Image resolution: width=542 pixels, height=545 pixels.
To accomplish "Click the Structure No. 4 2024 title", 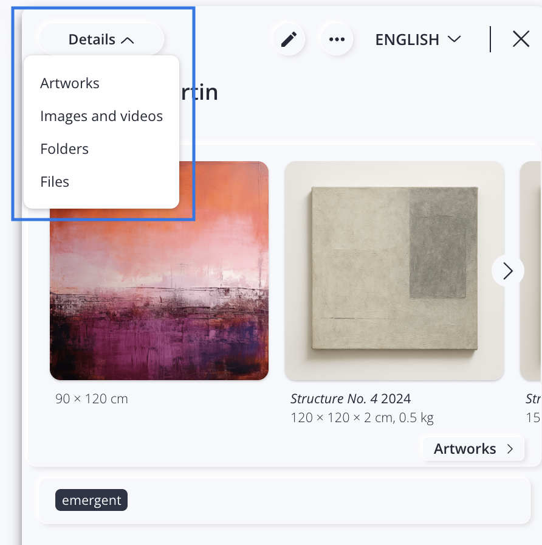I will coord(351,399).
